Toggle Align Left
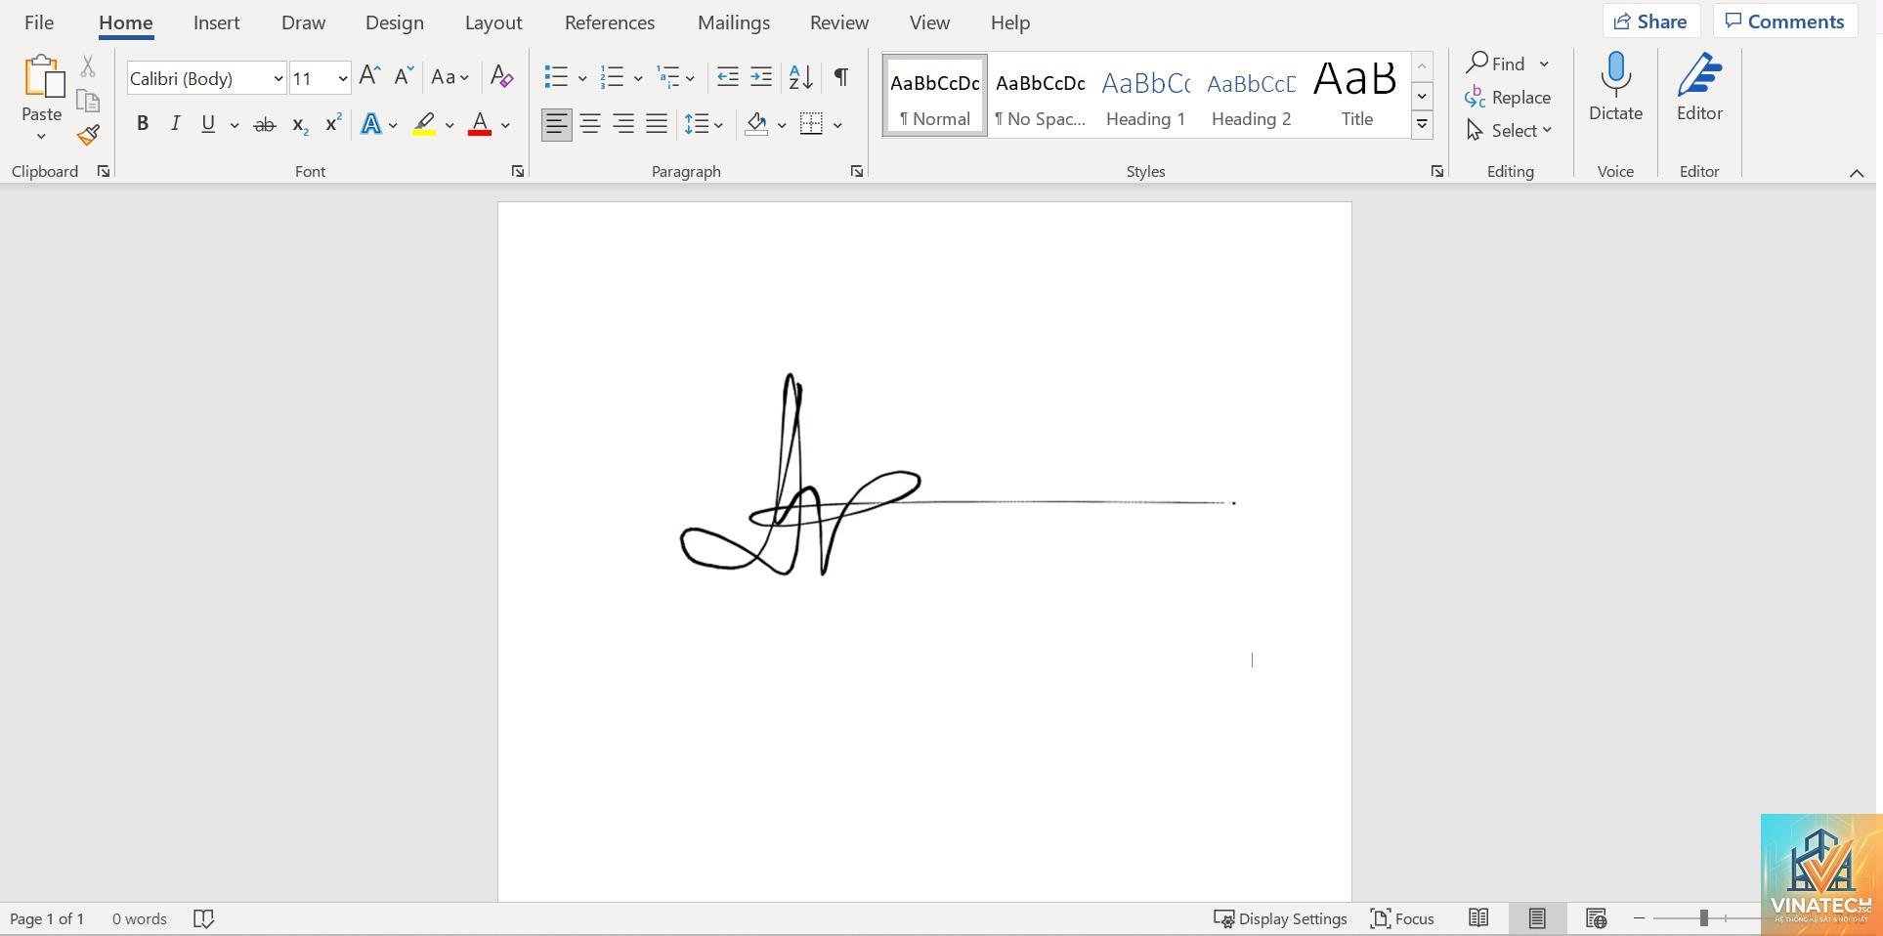The image size is (1883, 936). [x=557, y=124]
